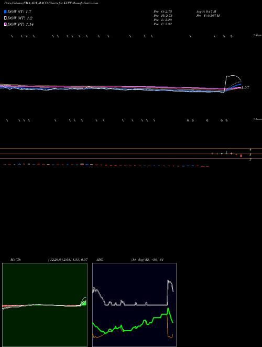
Task: Click the last red volume candle
Action: tap(241, 156)
